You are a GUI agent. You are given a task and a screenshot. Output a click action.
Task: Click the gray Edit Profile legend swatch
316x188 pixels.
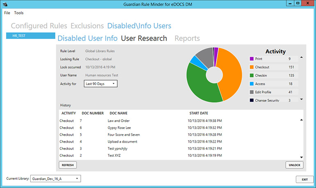click(252, 92)
